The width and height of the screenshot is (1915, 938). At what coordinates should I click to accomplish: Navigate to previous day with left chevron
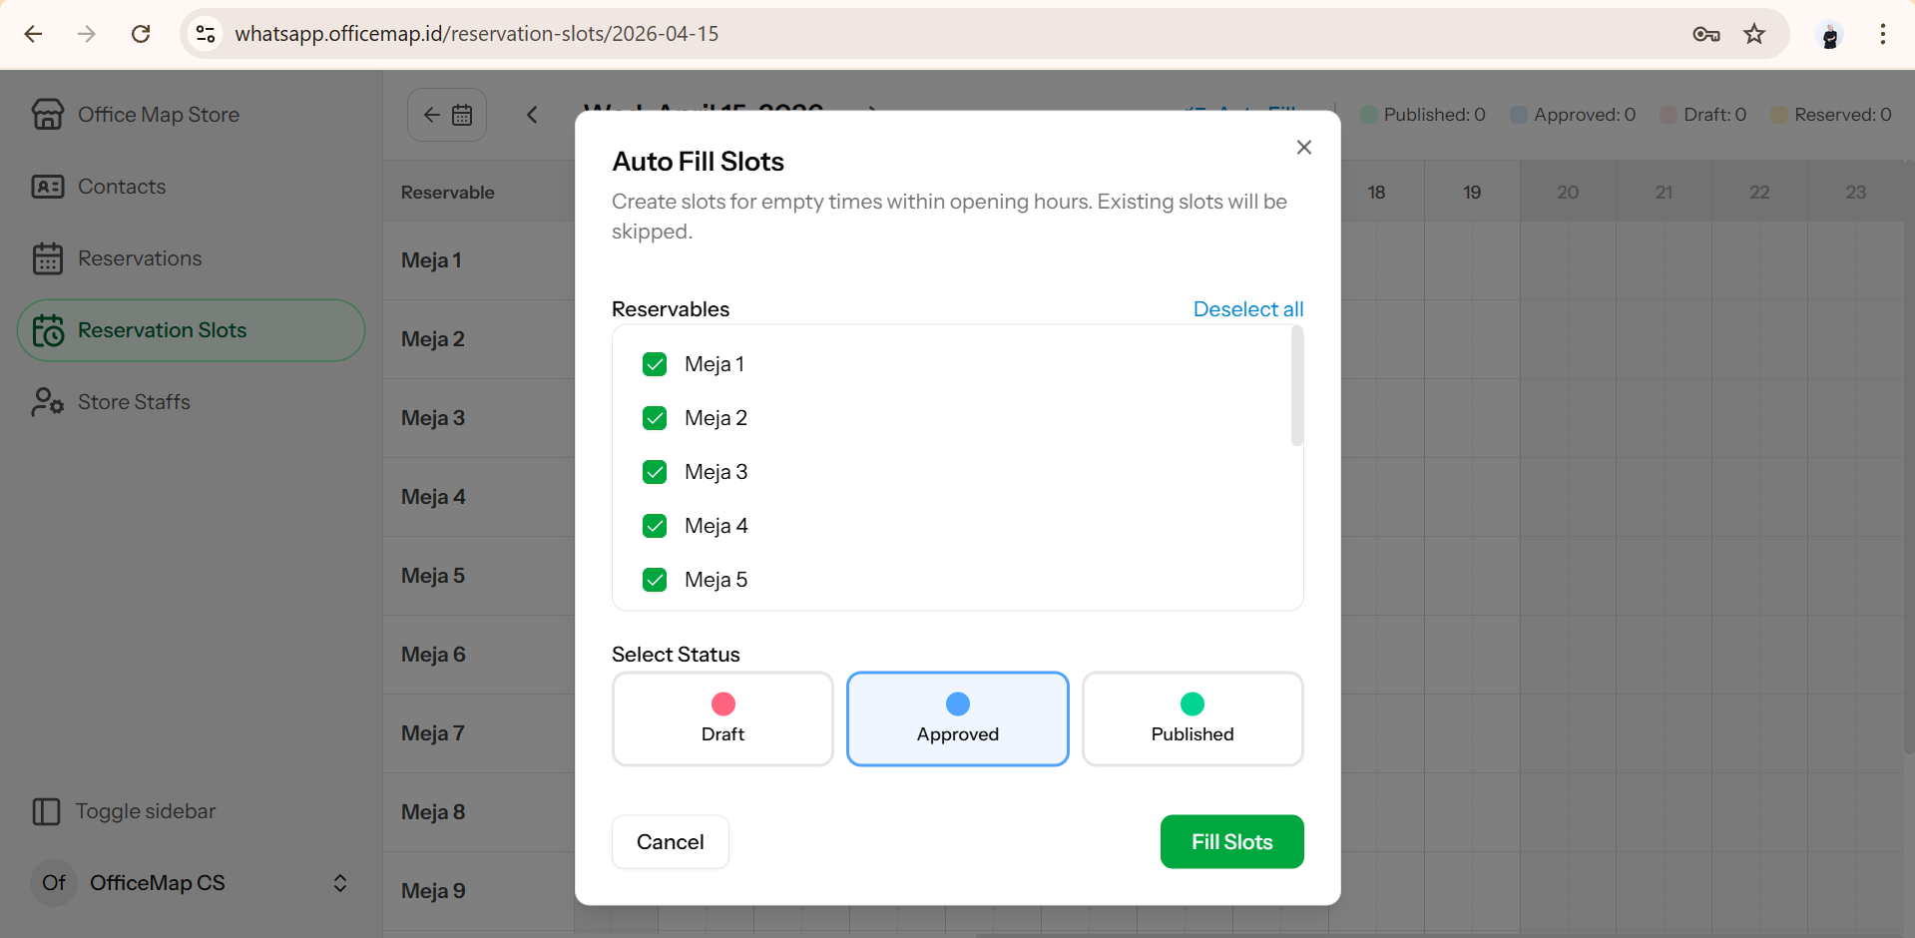coord(532,114)
